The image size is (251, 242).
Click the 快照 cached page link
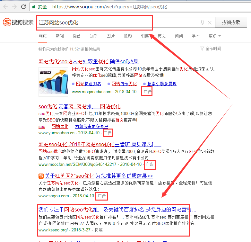[x=99, y=230]
